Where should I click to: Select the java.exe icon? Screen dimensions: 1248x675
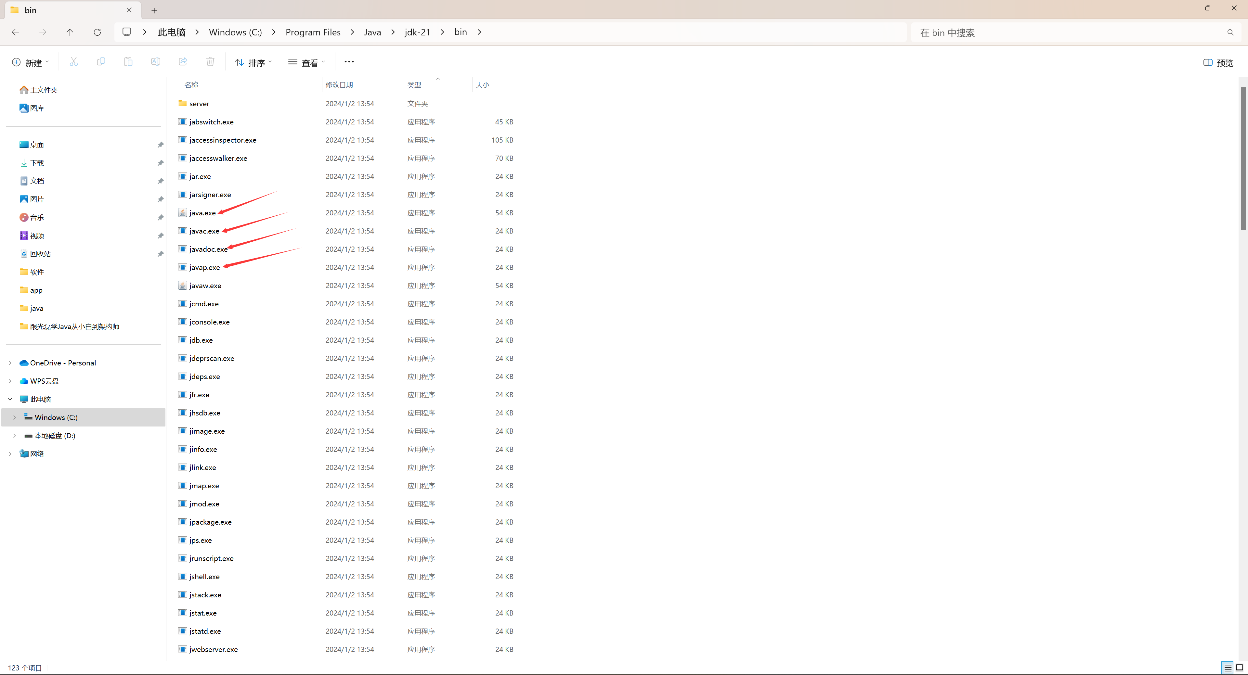182,212
